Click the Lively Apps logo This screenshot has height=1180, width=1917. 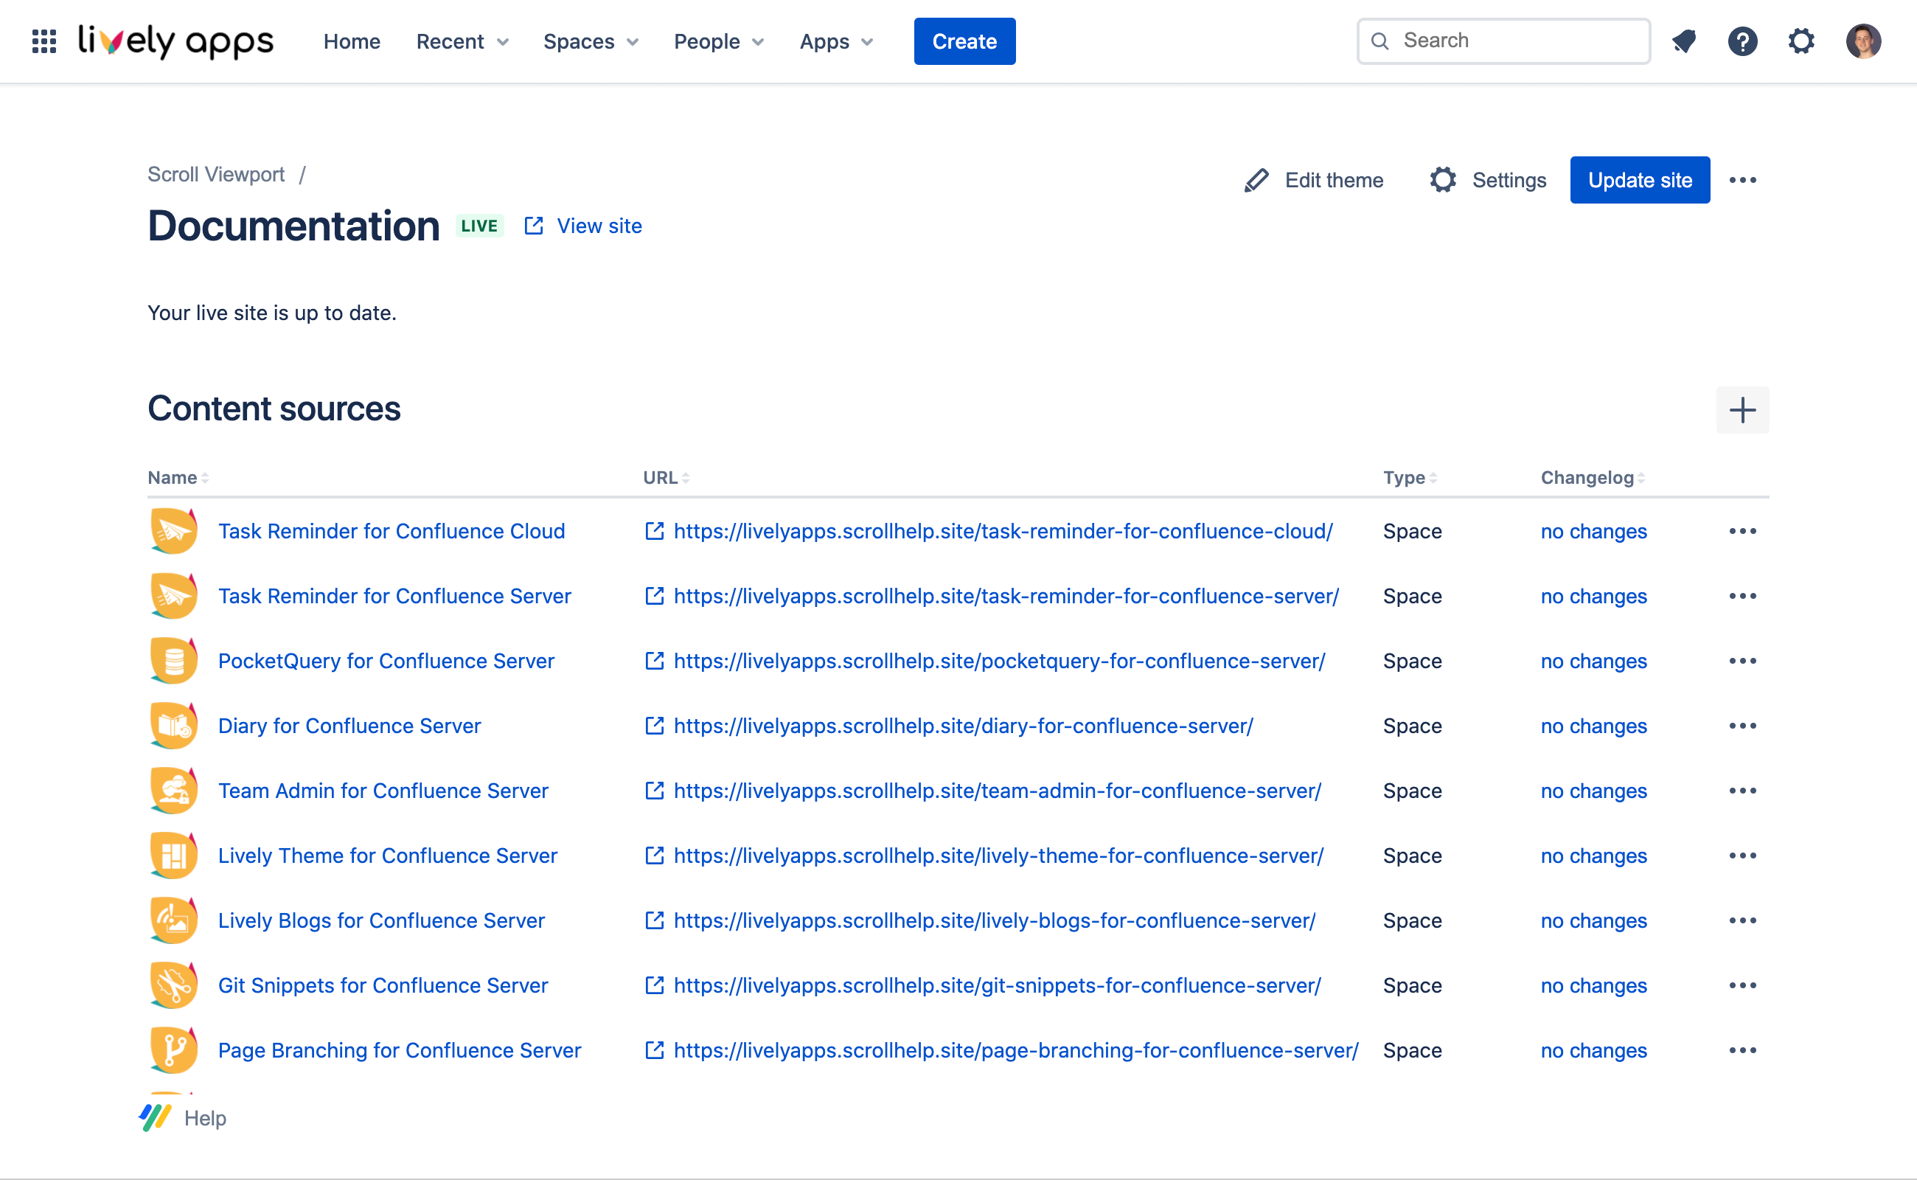click(175, 41)
